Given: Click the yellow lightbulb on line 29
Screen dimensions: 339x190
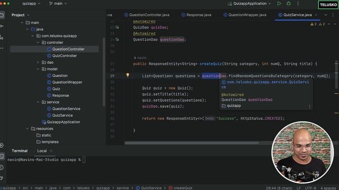Looking at the screenshot, I should pos(128,75).
